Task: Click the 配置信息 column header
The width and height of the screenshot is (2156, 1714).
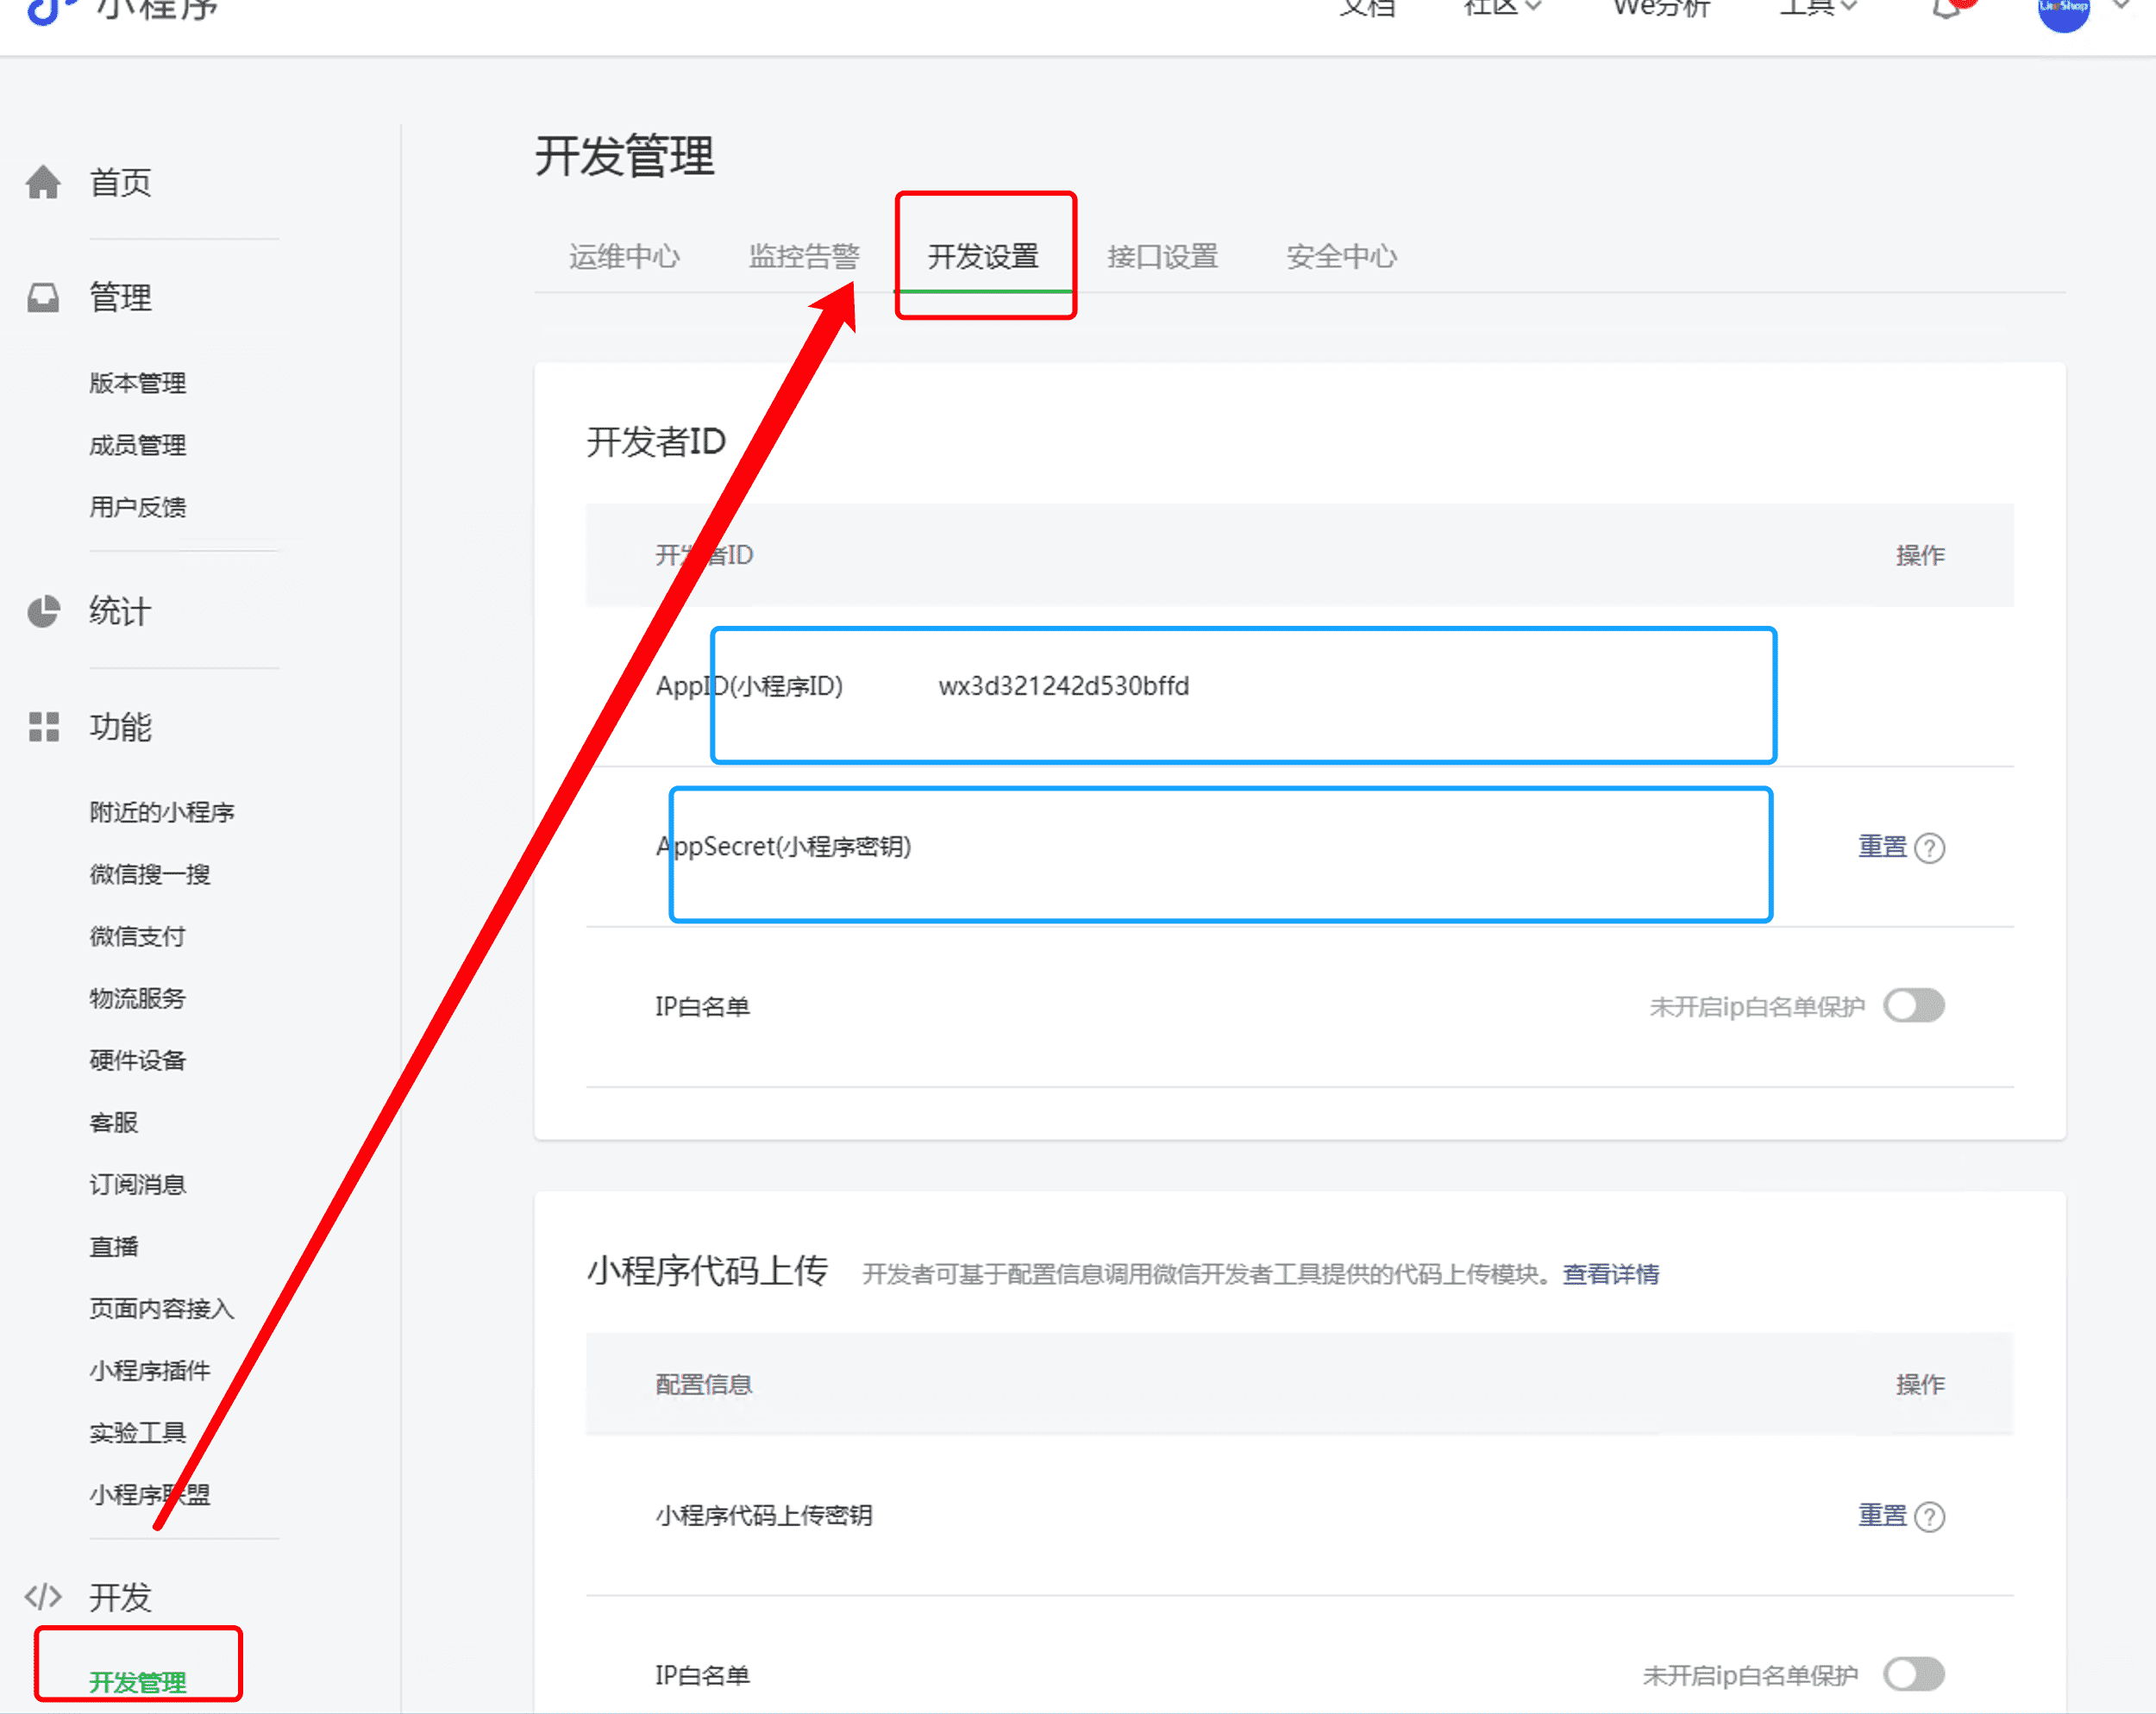Action: pyautogui.click(x=703, y=1384)
